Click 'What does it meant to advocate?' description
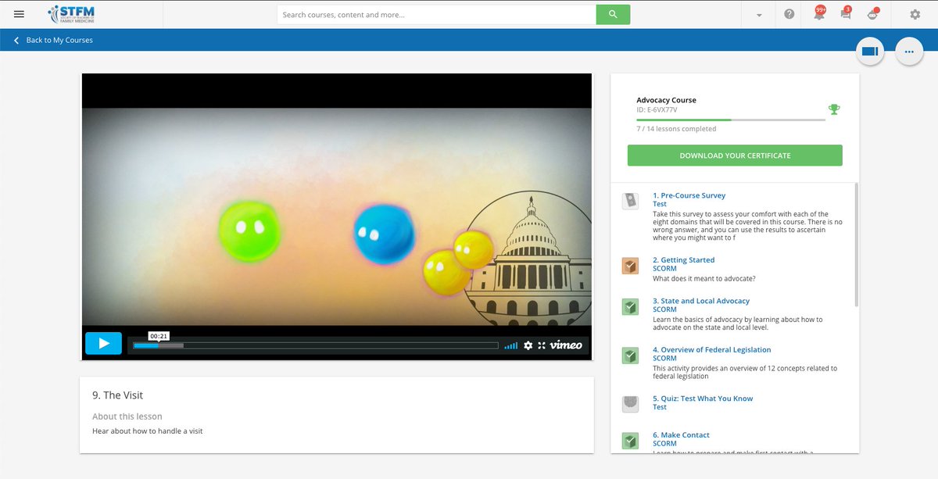 coord(704,278)
